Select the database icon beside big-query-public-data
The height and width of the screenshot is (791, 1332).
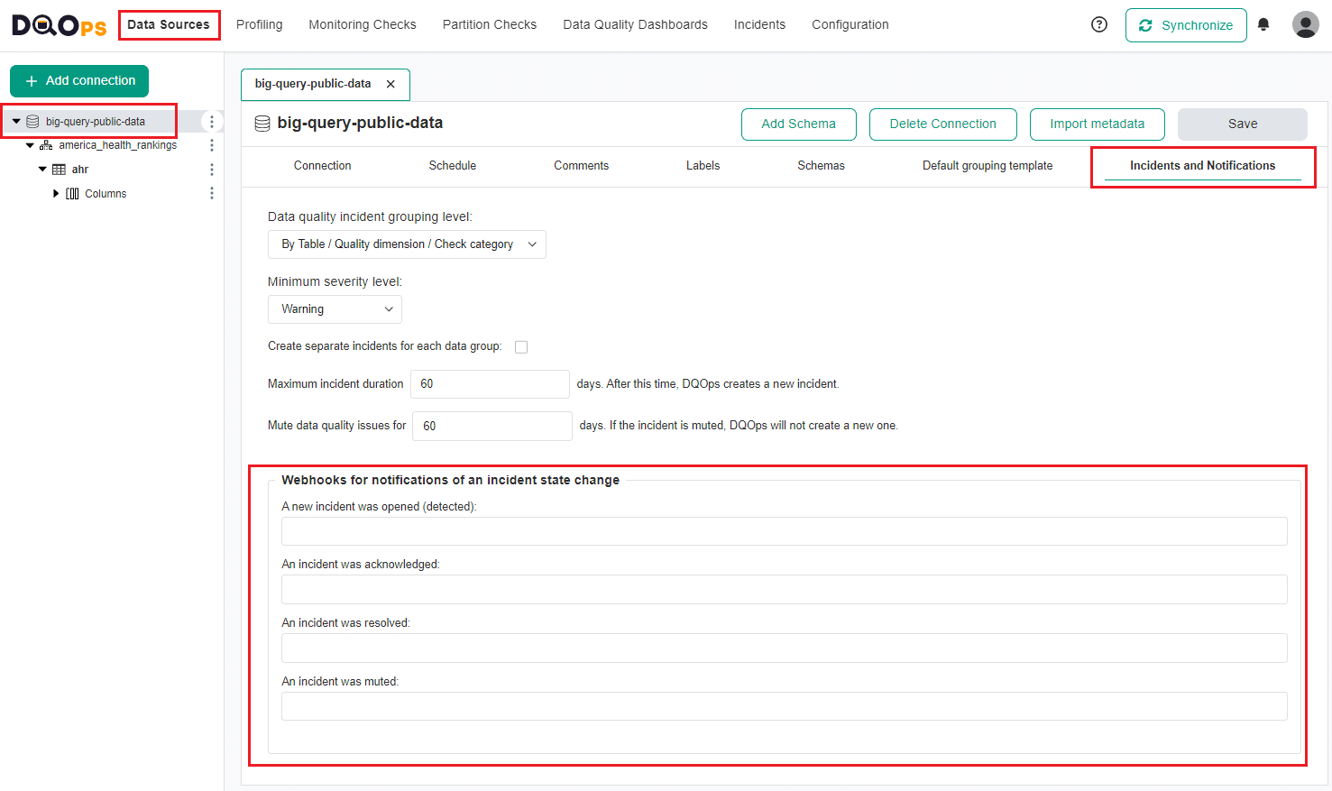[x=32, y=120]
